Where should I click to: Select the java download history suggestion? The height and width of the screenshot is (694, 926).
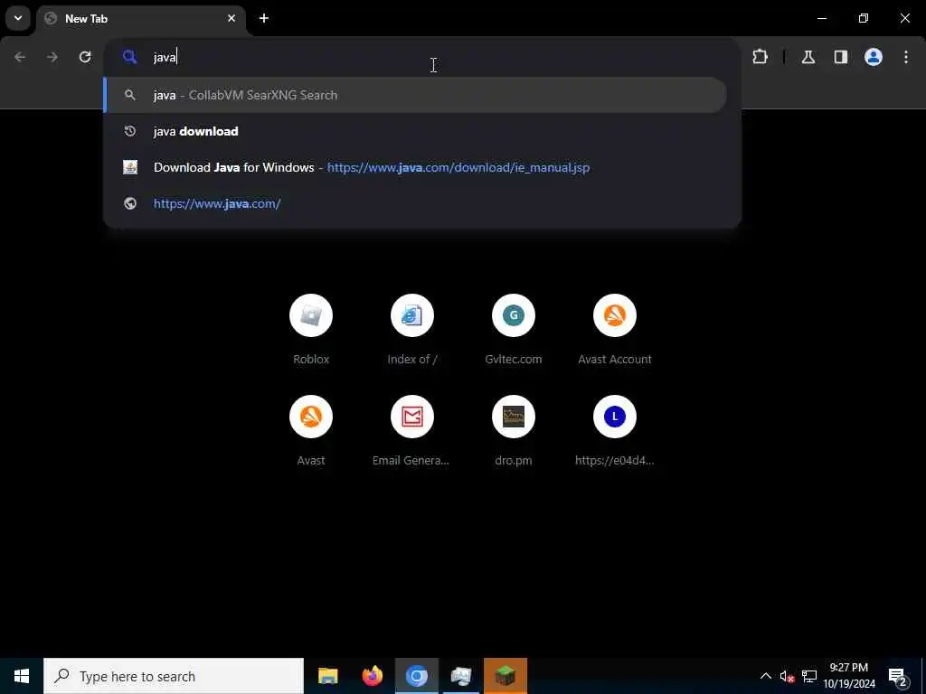pos(415,131)
